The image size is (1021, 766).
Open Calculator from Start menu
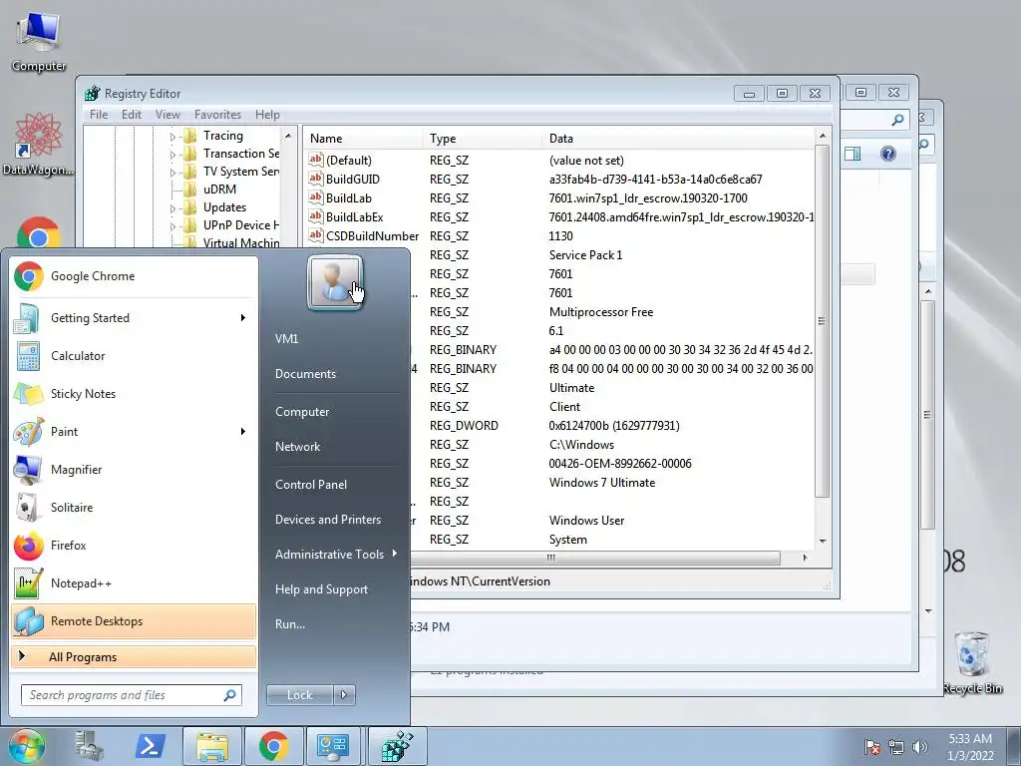tap(134, 356)
